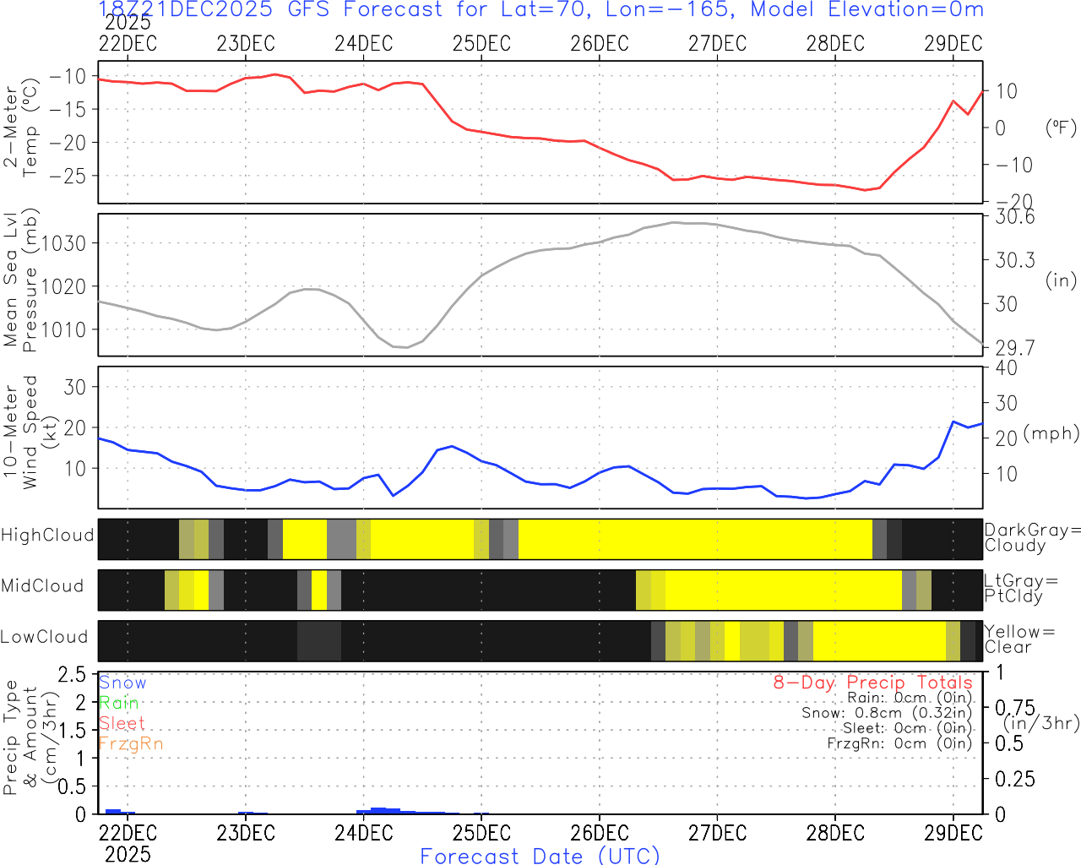
Task: Click the LowCloud row label
Action: [x=44, y=637]
